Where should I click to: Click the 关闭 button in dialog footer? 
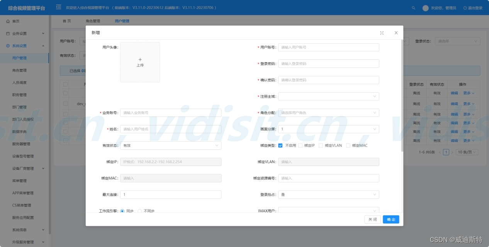[372, 219]
